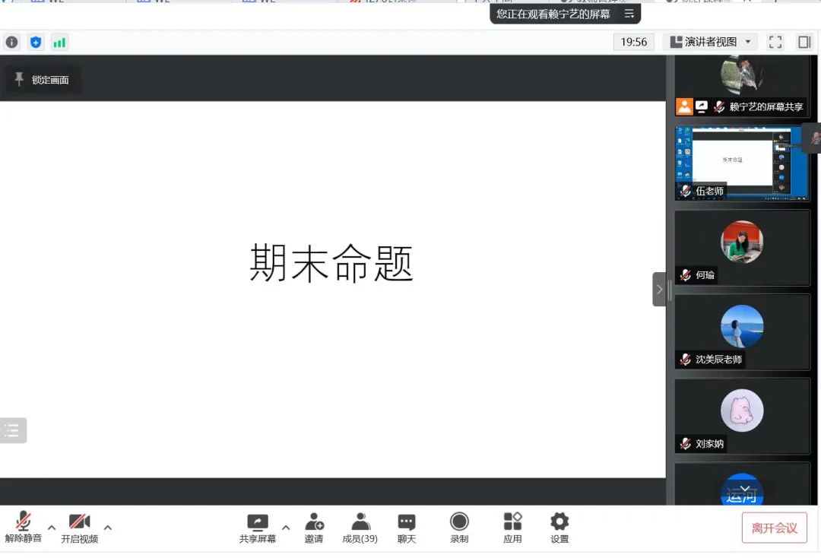This screenshot has width=821, height=558.
Task: Open microphone options via its chevron
Action: pos(51,527)
